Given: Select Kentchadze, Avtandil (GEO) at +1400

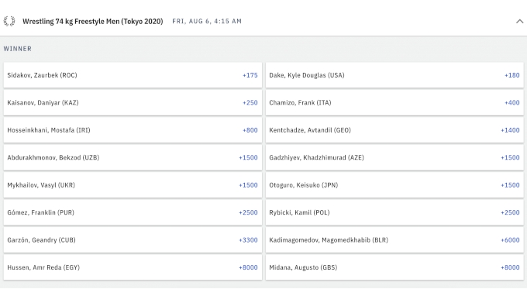Looking at the screenshot, I should click(394, 130).
